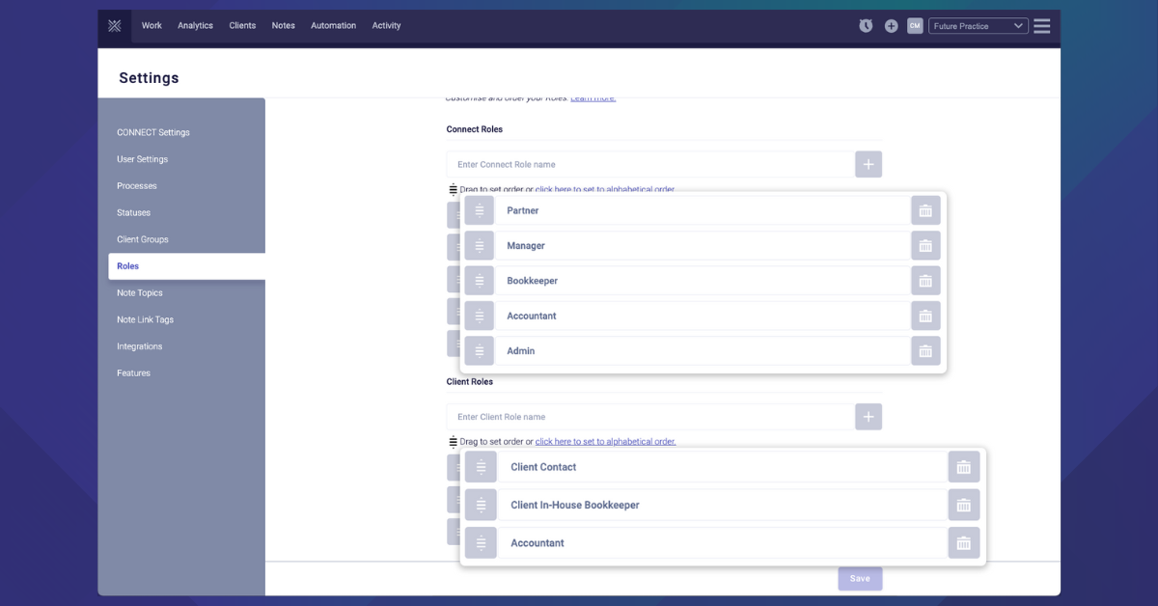Delete the Bookkeeper Connect Role via its trash icon

click(925, 280)
